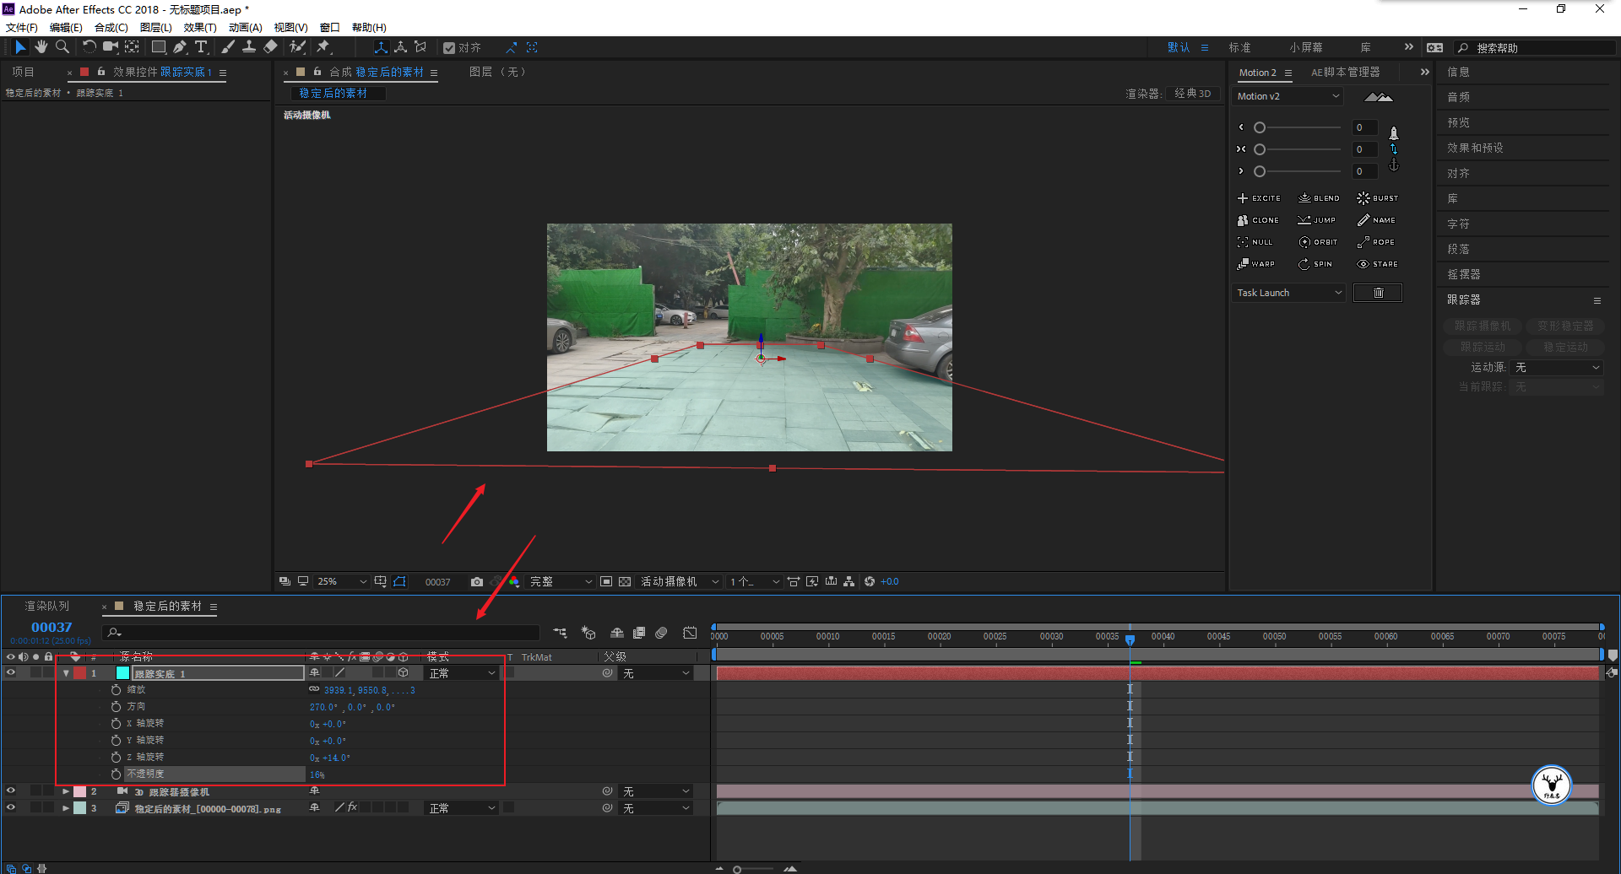Toggle the 对齐 snapping checkbox
This screenshot has width=1621, height=874.
(x=449, y=48)
